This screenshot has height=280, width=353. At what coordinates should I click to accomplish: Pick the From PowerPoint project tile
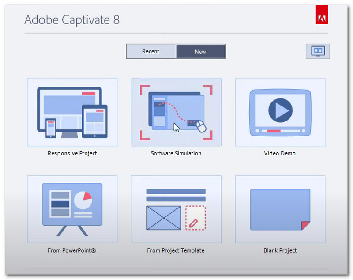(72, 209)
